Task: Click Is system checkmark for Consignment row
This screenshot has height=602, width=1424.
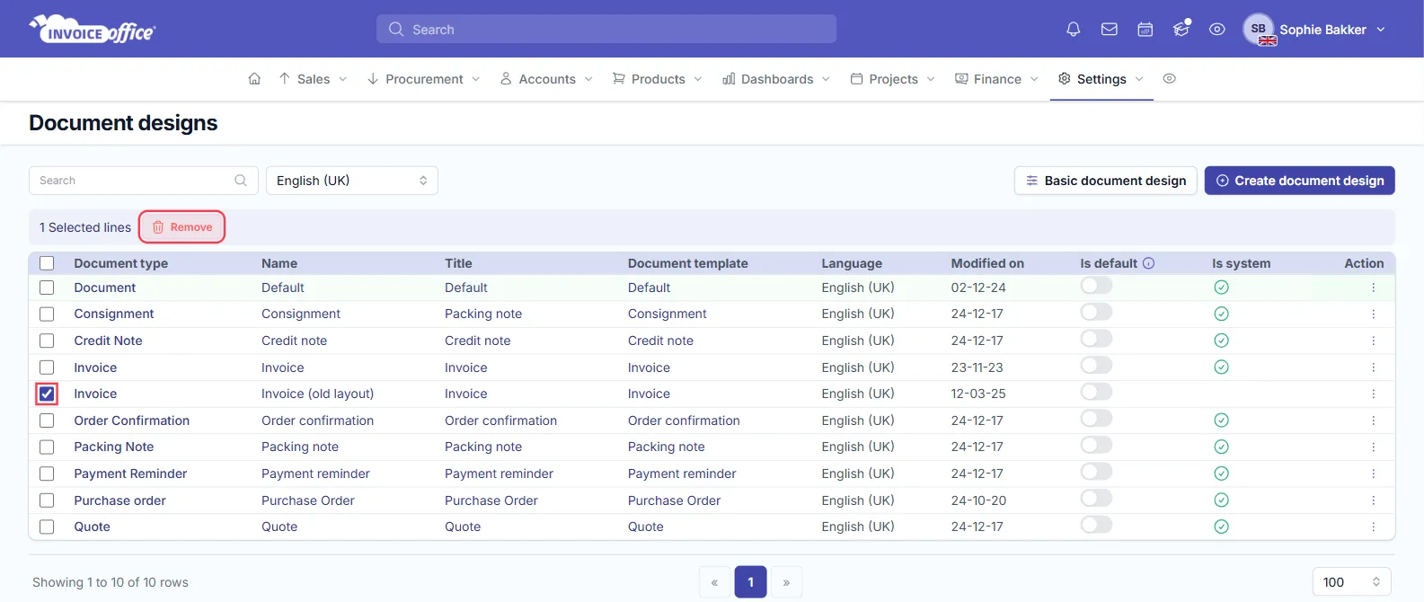Action: (1221, 314)
